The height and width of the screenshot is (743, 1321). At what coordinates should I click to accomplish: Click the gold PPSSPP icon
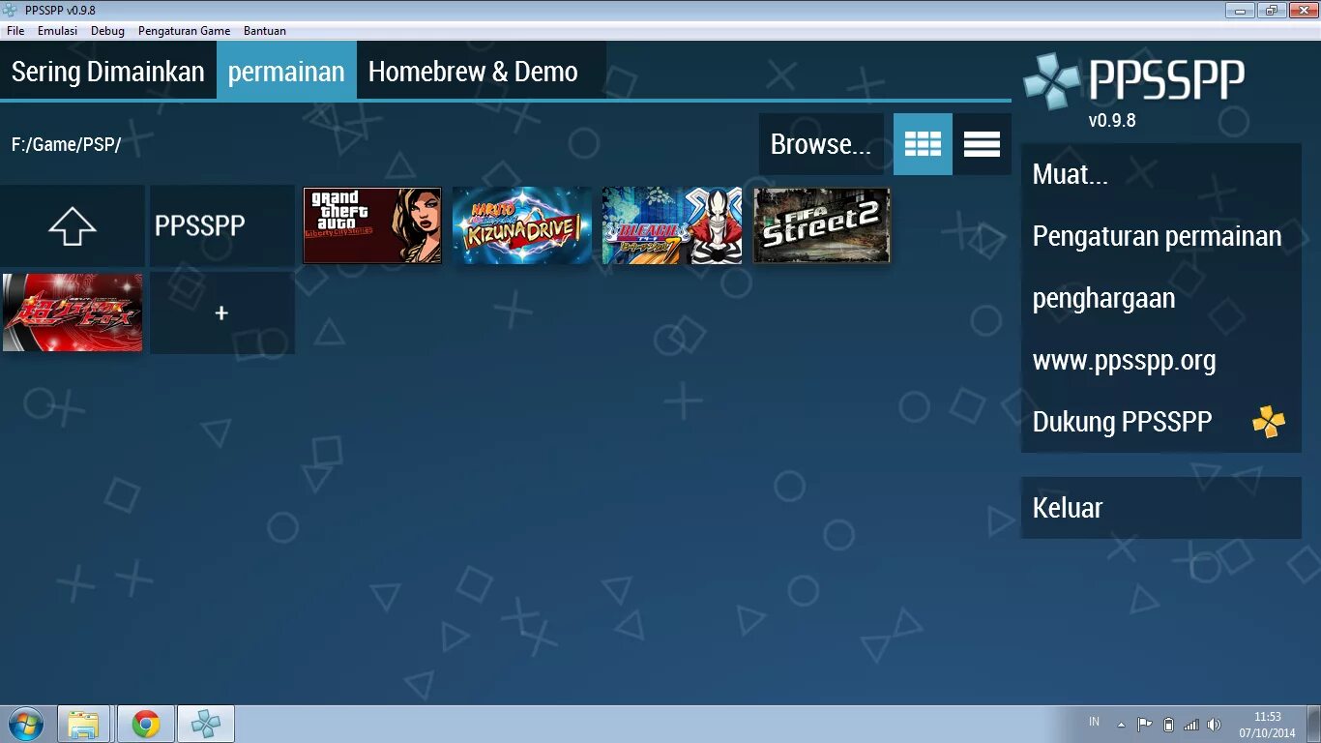(x=1269, y=422)
